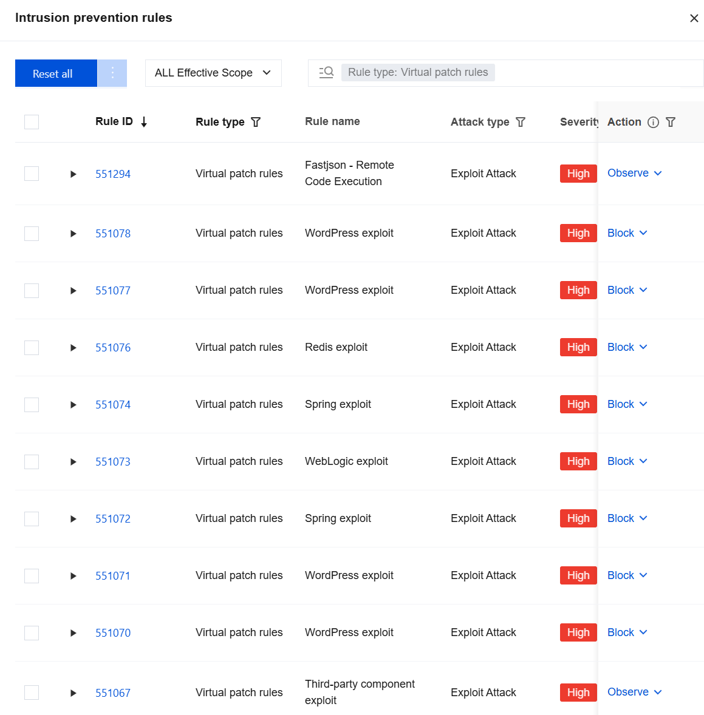The image size is (704, 715).
Task: Open the Rule type filter icon
Action: pos(256,122)
